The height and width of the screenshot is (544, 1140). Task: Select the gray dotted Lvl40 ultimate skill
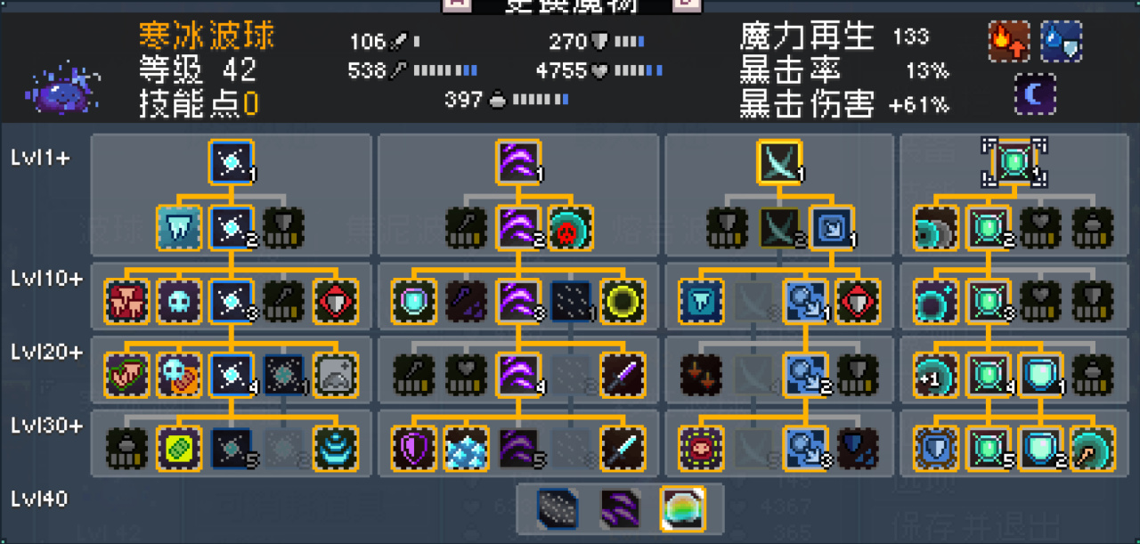[x=558, y=508]
